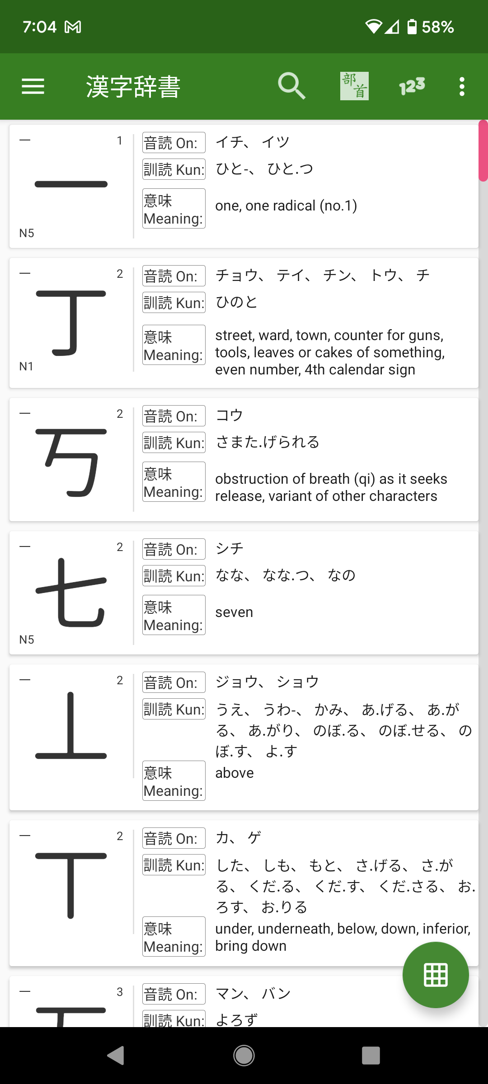488x1084 pixels.
Task: Open the 上 kanji entry meaning above
Action: click(244, 737)
